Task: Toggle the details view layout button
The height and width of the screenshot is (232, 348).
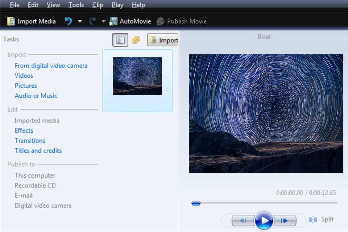Action: pyautogui.click(x=120, y=40)
